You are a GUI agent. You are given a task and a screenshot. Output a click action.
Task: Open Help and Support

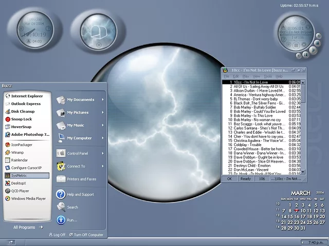pyautogui.click(x=81, y=194)
